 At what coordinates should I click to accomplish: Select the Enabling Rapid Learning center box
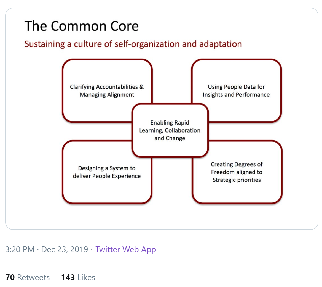[x=170, y=130]
